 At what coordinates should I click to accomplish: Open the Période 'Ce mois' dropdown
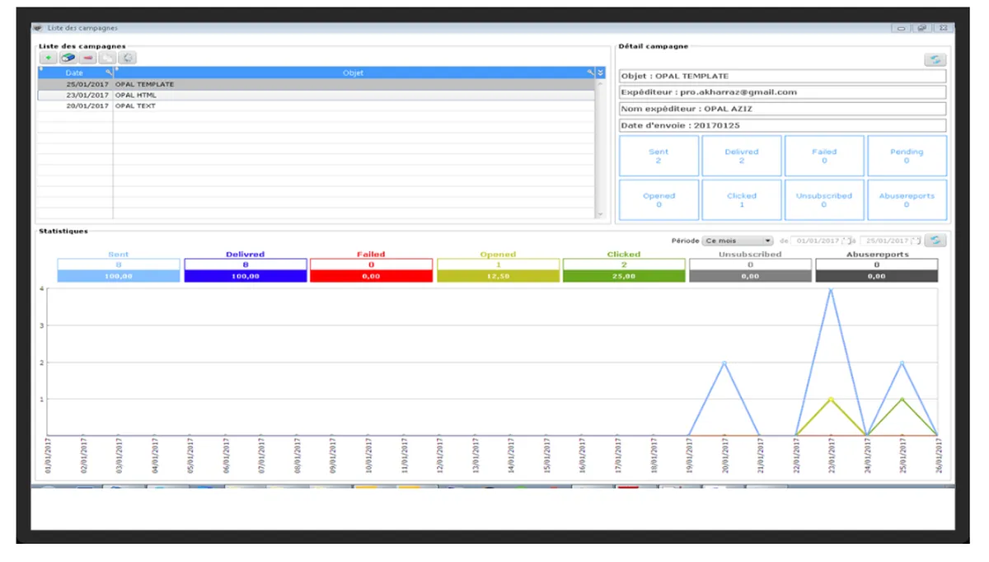pos(737,241)
